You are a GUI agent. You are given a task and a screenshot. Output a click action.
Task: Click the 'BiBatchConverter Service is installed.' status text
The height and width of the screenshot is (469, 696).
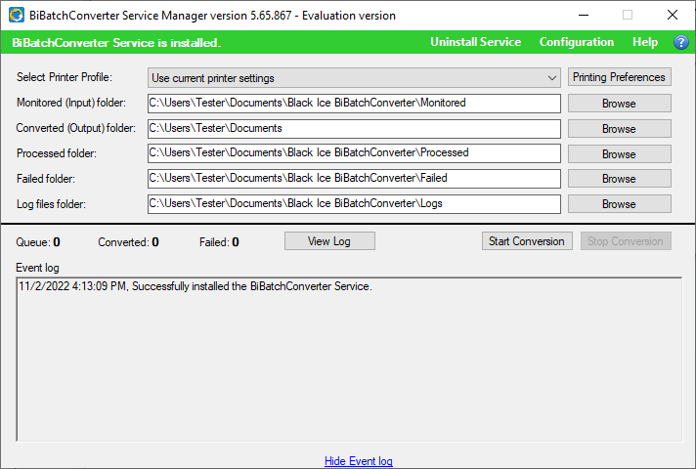116,43
